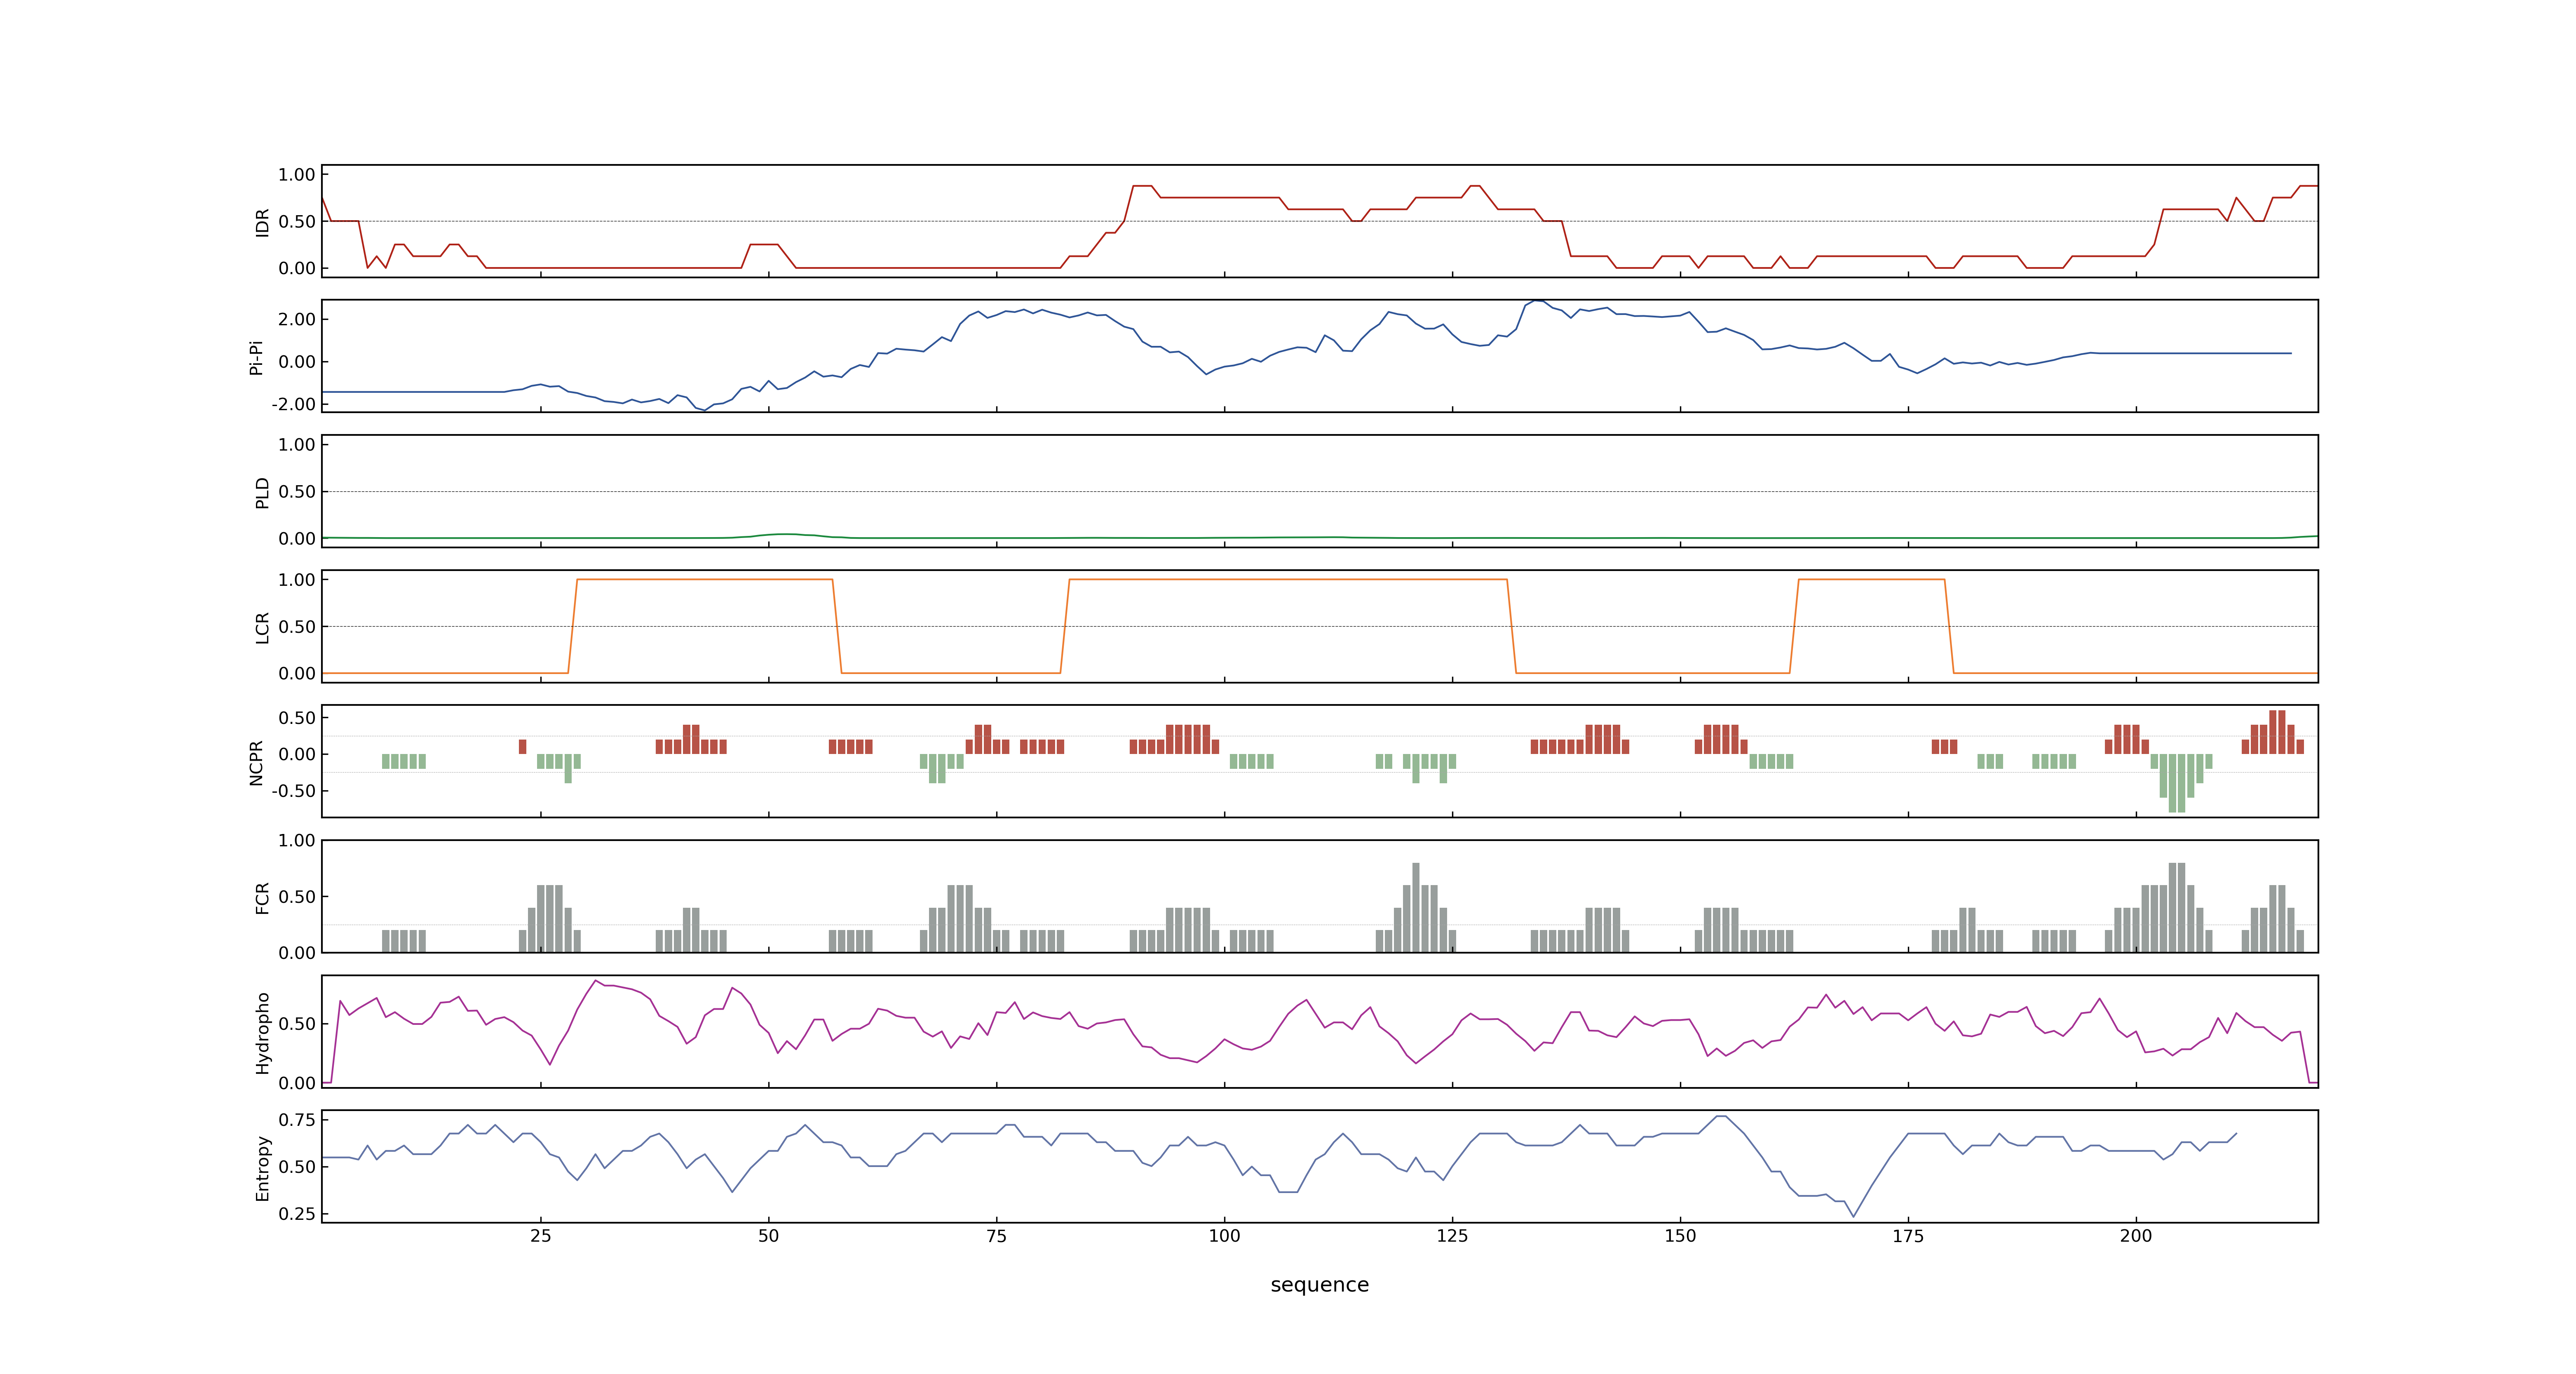The image size is (2576, 1374).
Task: Click the IDR y-axis label
Action: pos(262,222)
